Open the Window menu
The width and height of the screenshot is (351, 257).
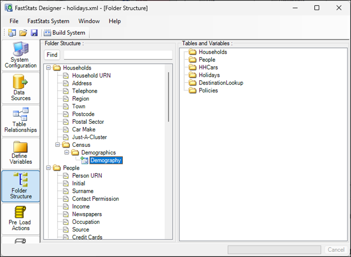[x=89, y=21]
